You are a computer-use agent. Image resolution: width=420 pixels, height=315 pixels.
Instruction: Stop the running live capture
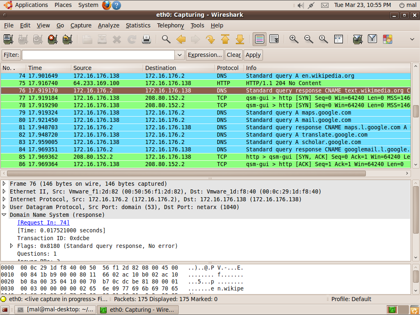52,39
